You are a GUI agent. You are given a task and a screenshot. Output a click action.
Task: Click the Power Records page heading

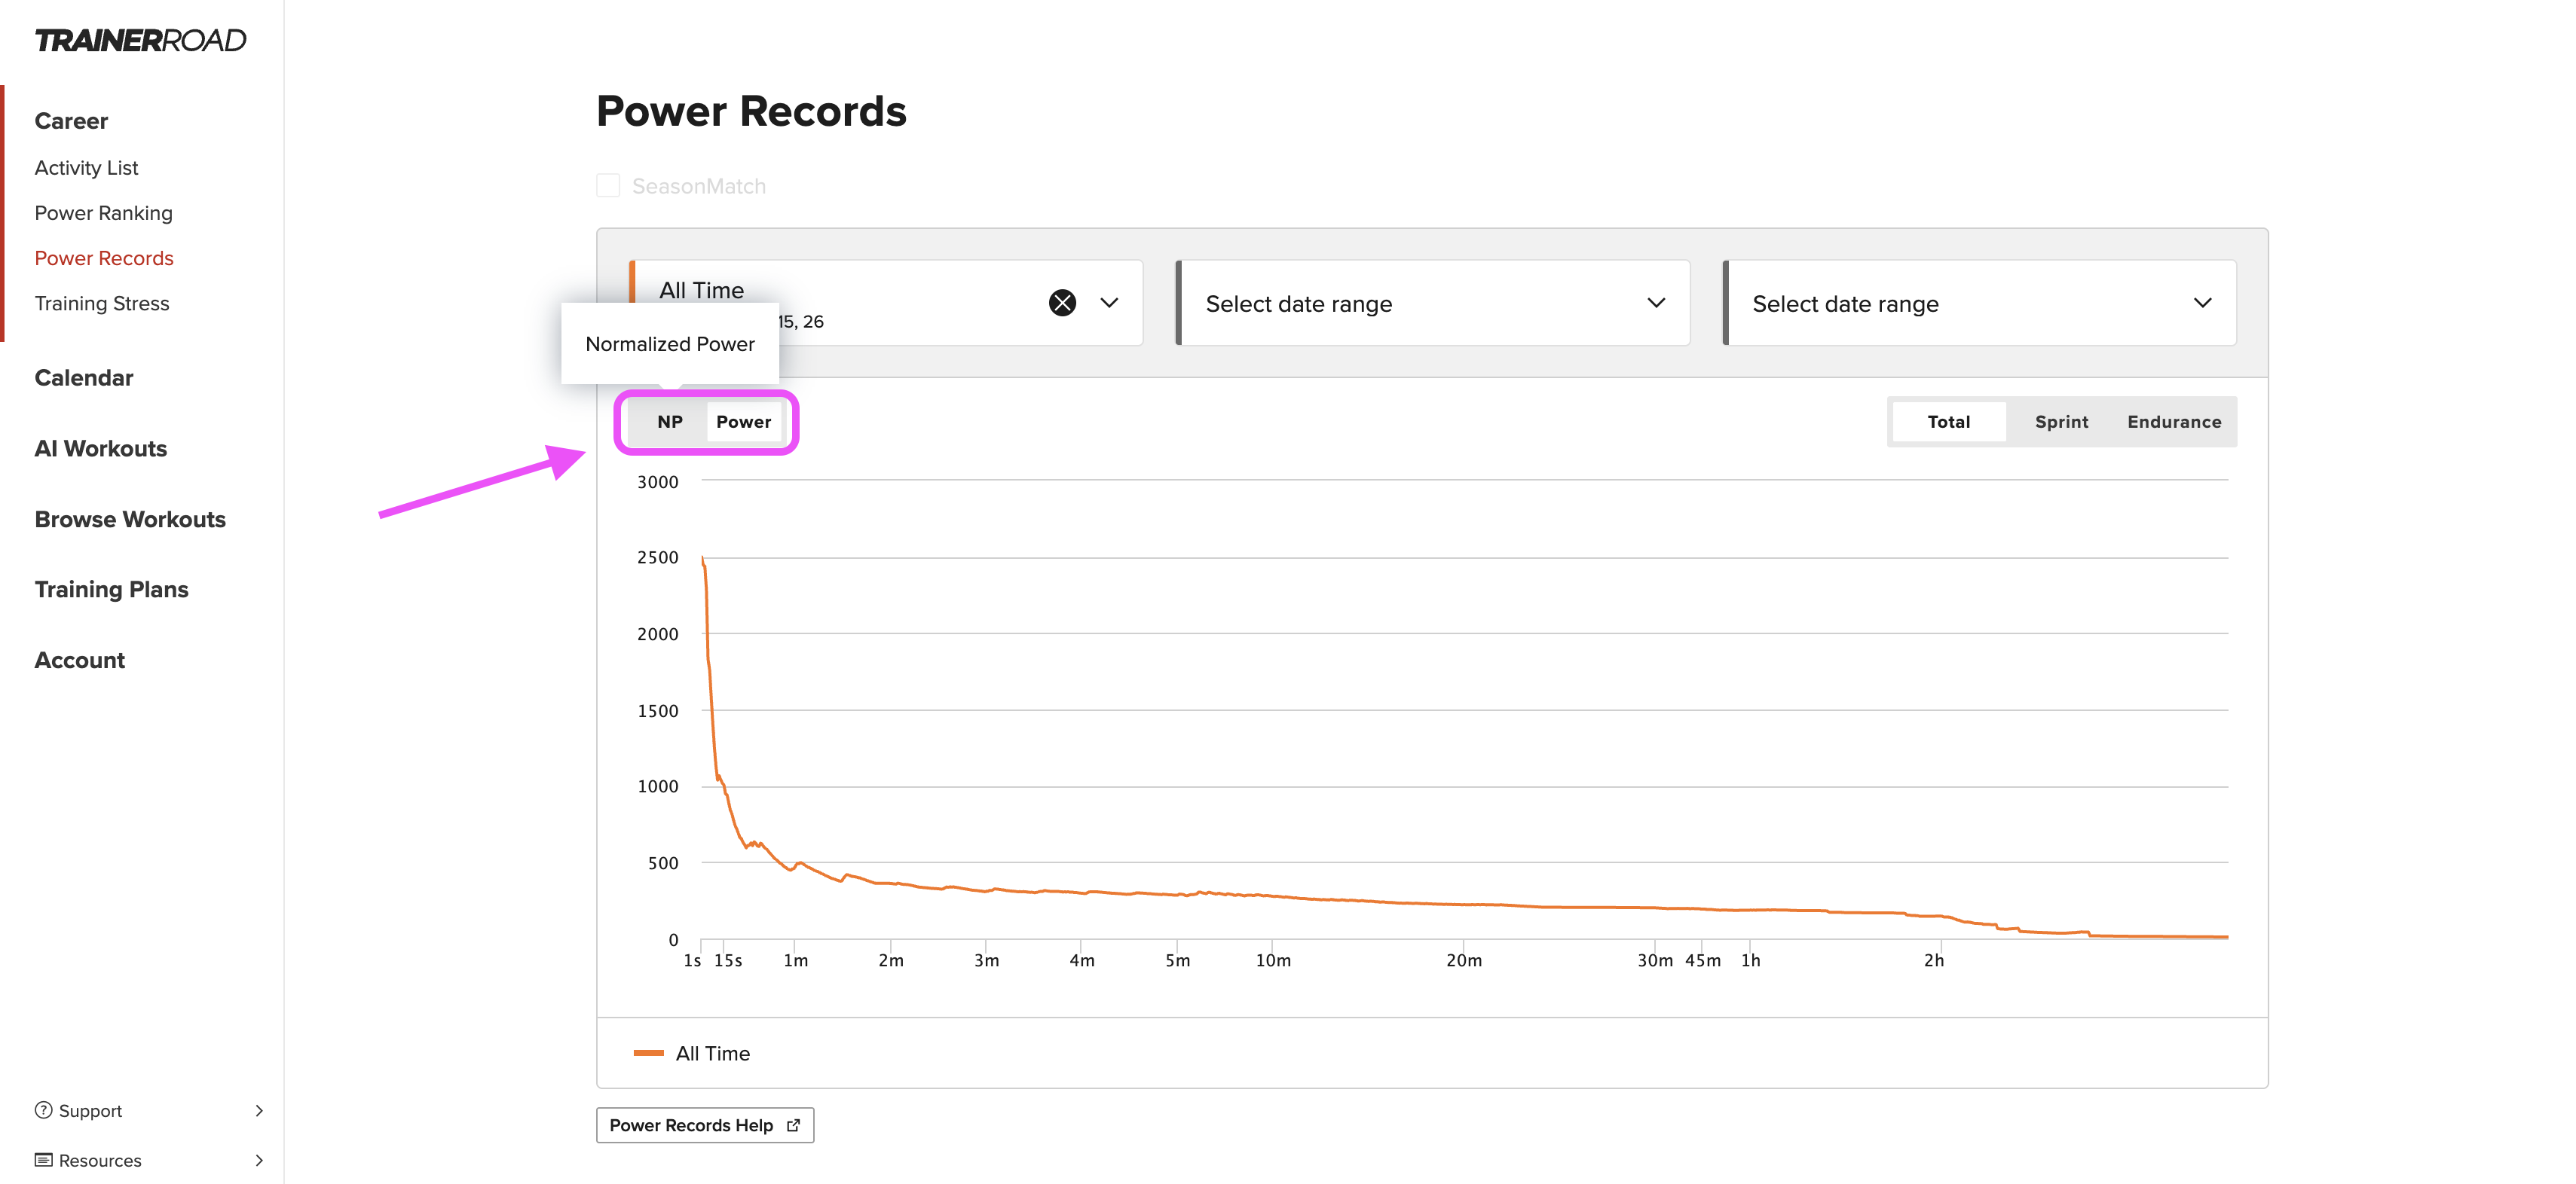click(x=751, y=111)
